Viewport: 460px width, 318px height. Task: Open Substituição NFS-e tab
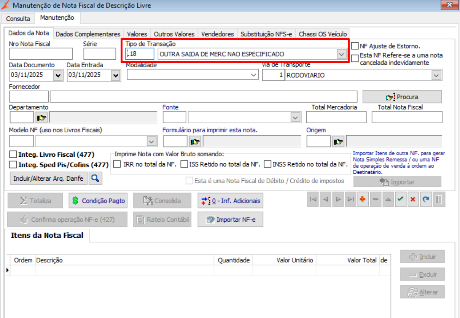[266, 34]
